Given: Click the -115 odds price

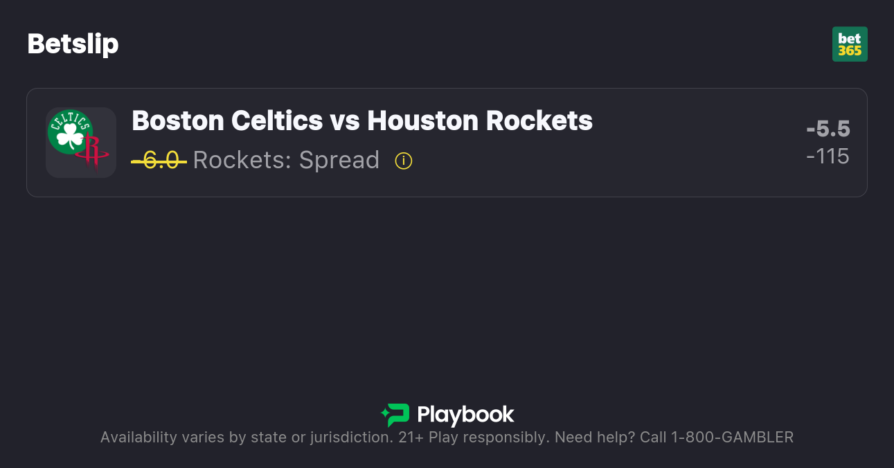Looking at the screenshot, I should (x=828, y=156).
